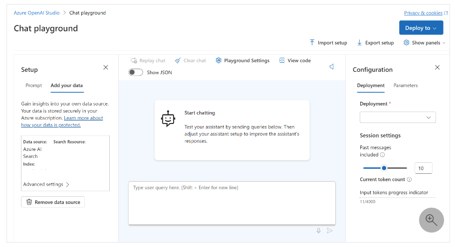Click the Show panels gear icon
This screenshot has width=455, height=247.
pos(406,42)
